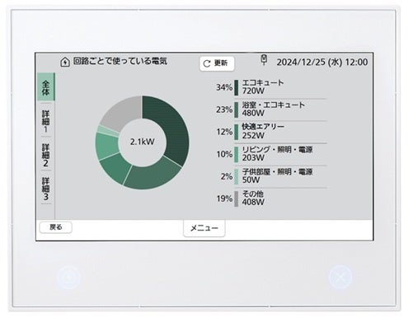Click the その他 408W gray color swatch
This screenshot has width=408, height=317.
[x=236, y=198]
